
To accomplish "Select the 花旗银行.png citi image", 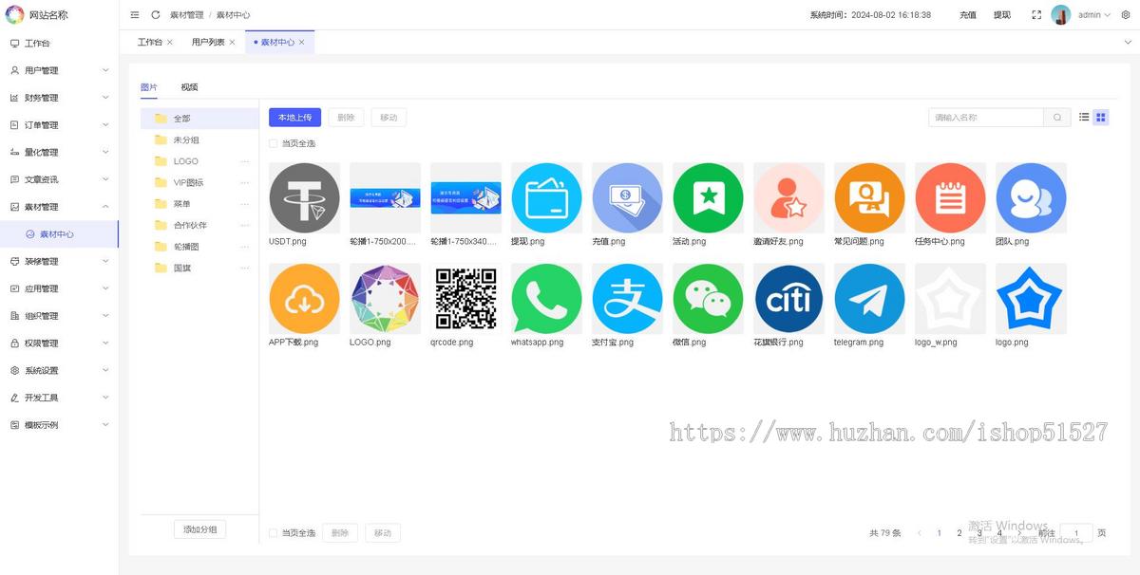I will click(x=788, y=299).
